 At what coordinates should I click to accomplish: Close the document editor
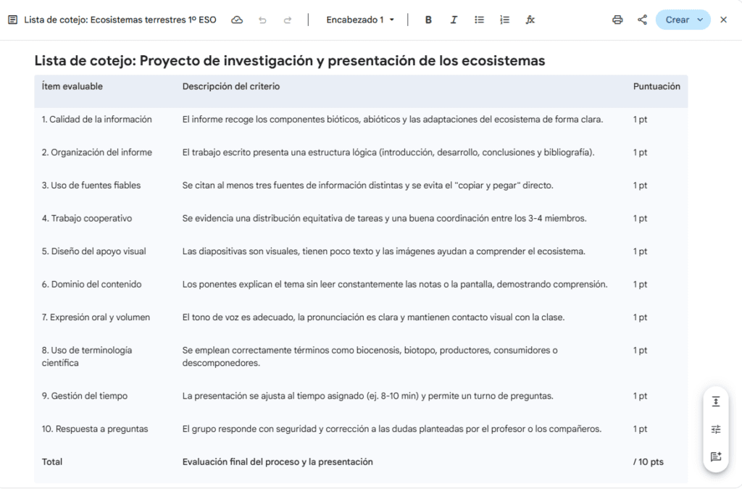[x=724, y=20]
